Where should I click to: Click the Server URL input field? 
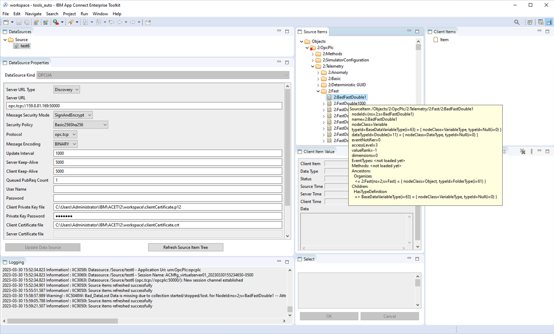click(144, 106)
